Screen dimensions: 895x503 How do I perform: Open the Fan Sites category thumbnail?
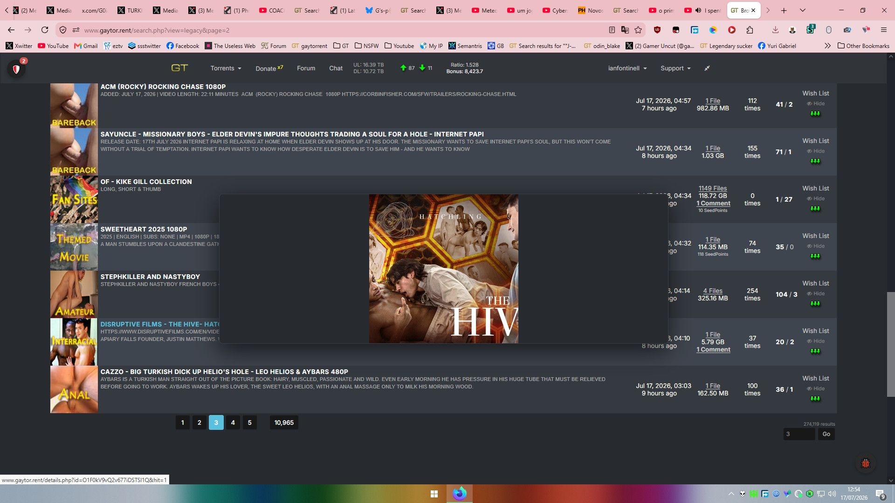[74, 199]
